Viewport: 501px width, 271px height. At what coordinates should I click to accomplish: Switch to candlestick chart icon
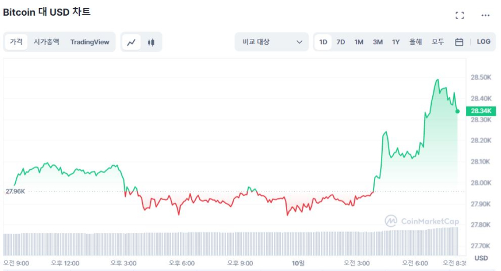(x=151, y=42)
